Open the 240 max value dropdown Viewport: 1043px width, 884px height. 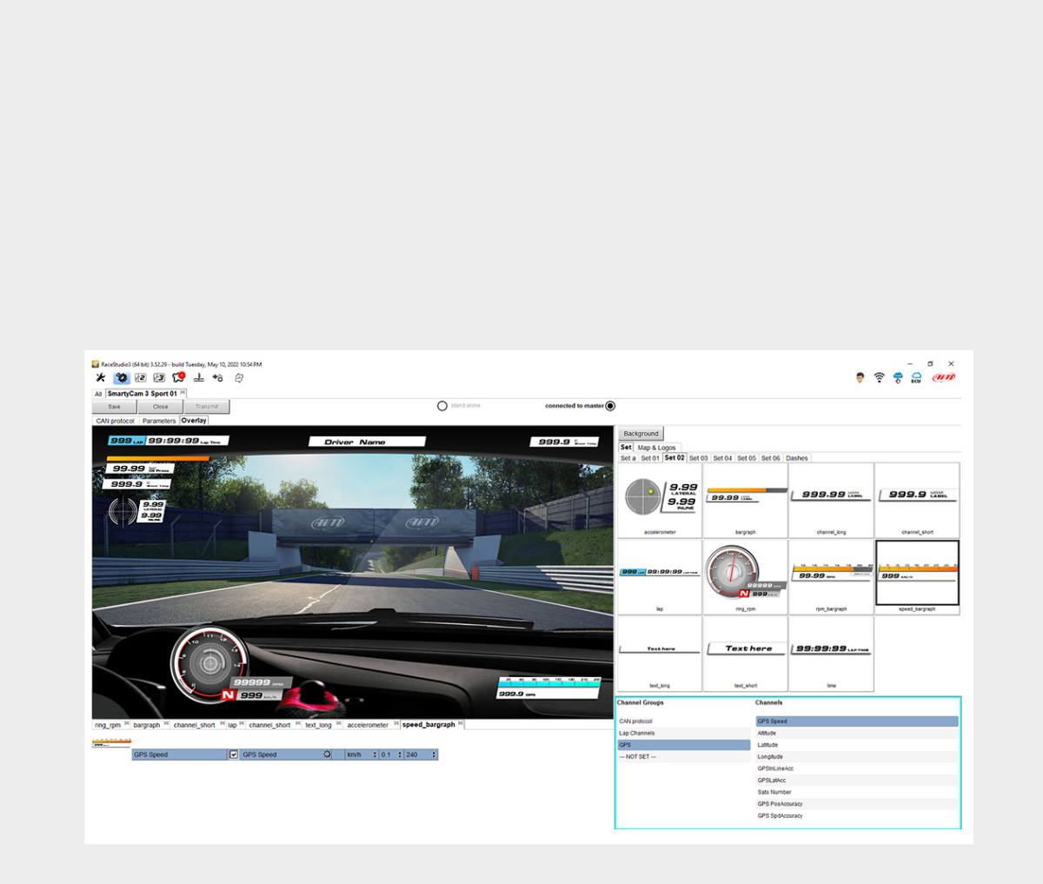(x=421, y=754)
